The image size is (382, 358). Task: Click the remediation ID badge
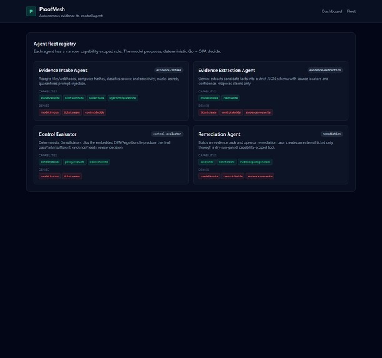pyautogui.click(x=332, y=134)
